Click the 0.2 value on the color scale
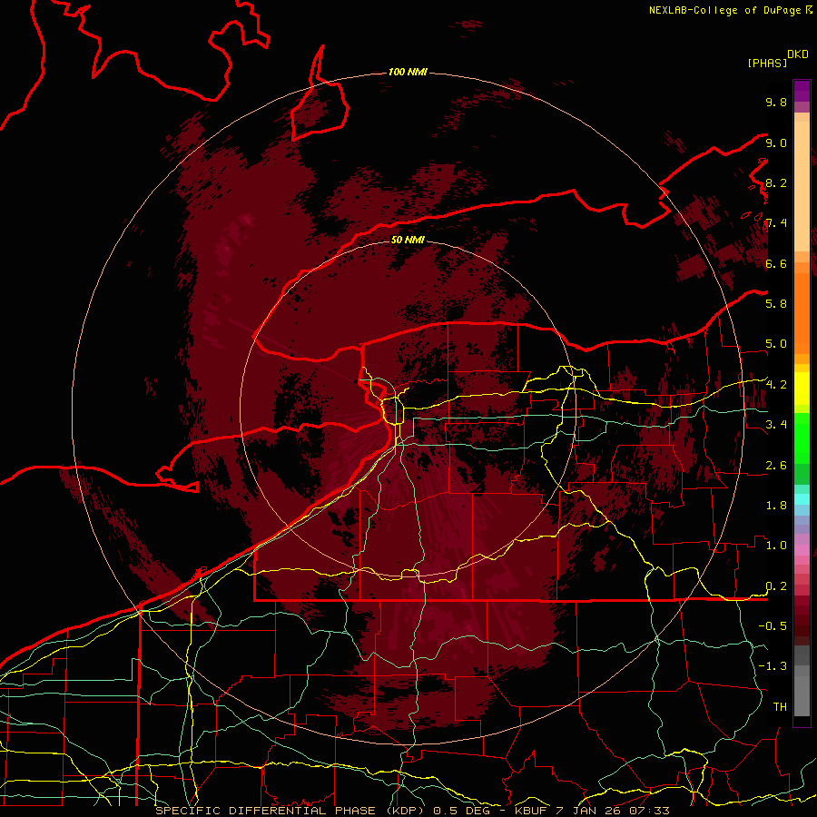This screenshot has width=817, height=817. click(x=776, y=586)
